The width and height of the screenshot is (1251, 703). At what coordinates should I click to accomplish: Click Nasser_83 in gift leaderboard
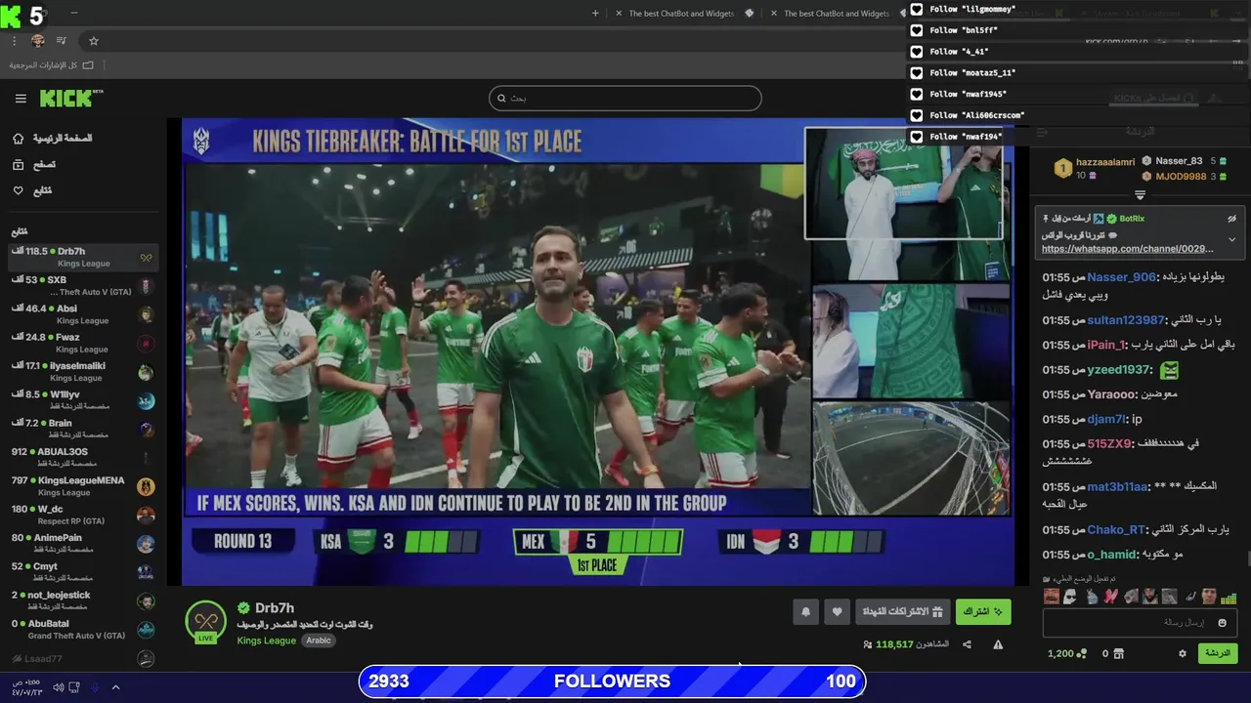[1179, 161]
